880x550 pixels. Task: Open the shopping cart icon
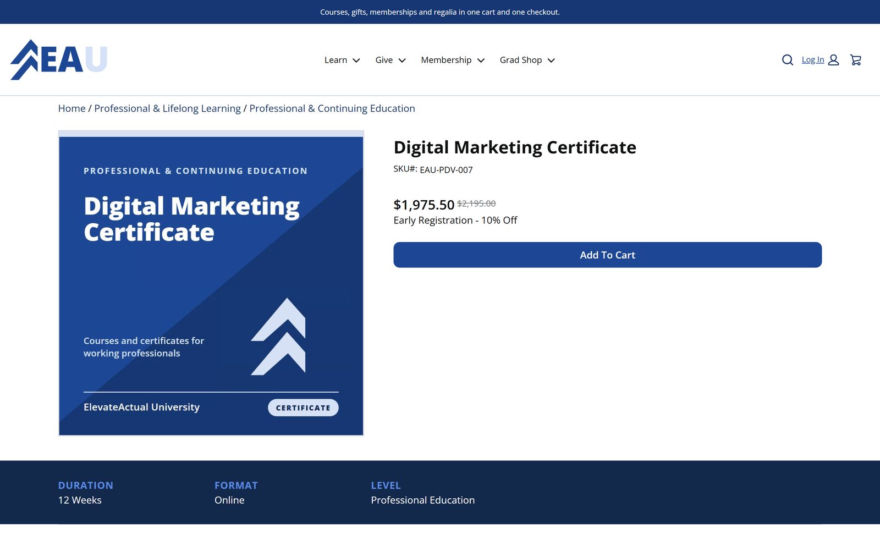[856, 60]
